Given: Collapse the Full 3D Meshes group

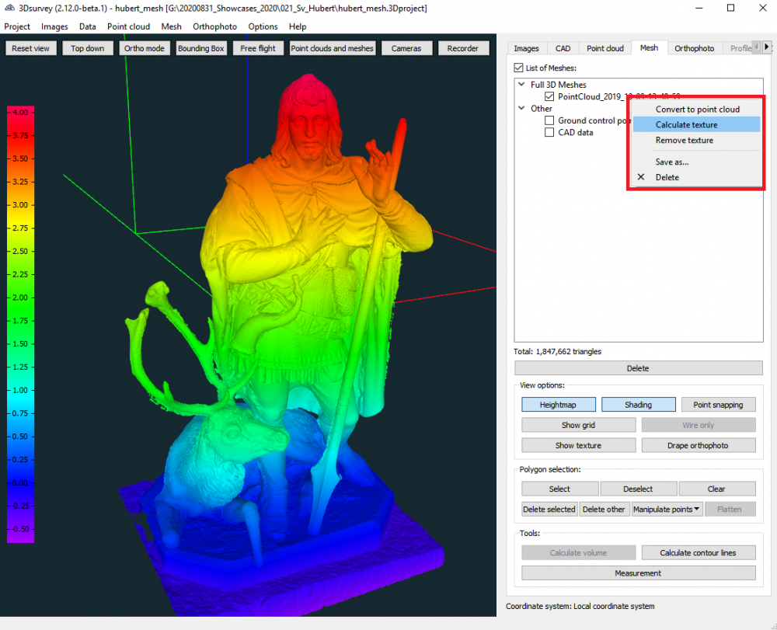Looking at the screenshot, I should [523, 85].
